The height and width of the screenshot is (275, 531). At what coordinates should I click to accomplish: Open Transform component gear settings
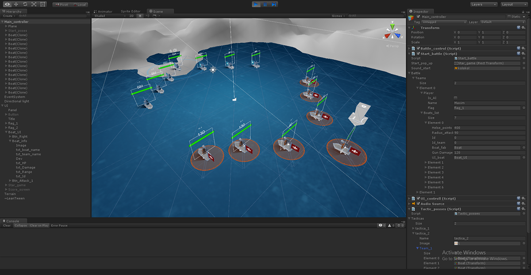coord(524,28)
